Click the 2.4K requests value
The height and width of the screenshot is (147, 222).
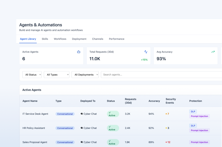pos(128,128)
